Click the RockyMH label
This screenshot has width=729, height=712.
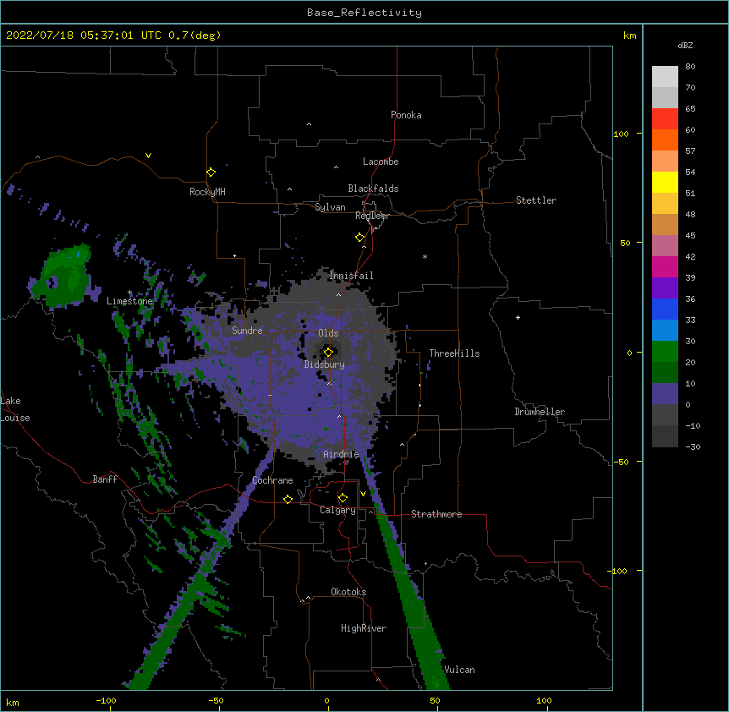coord(207,192)
